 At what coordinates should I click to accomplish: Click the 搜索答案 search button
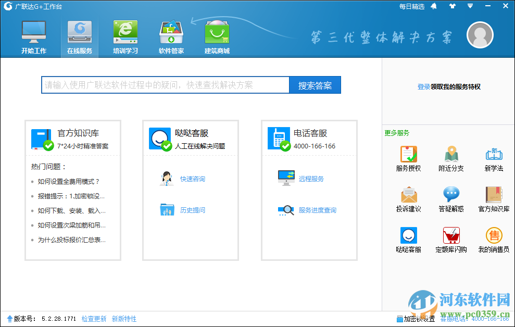[x=316, y=84]
